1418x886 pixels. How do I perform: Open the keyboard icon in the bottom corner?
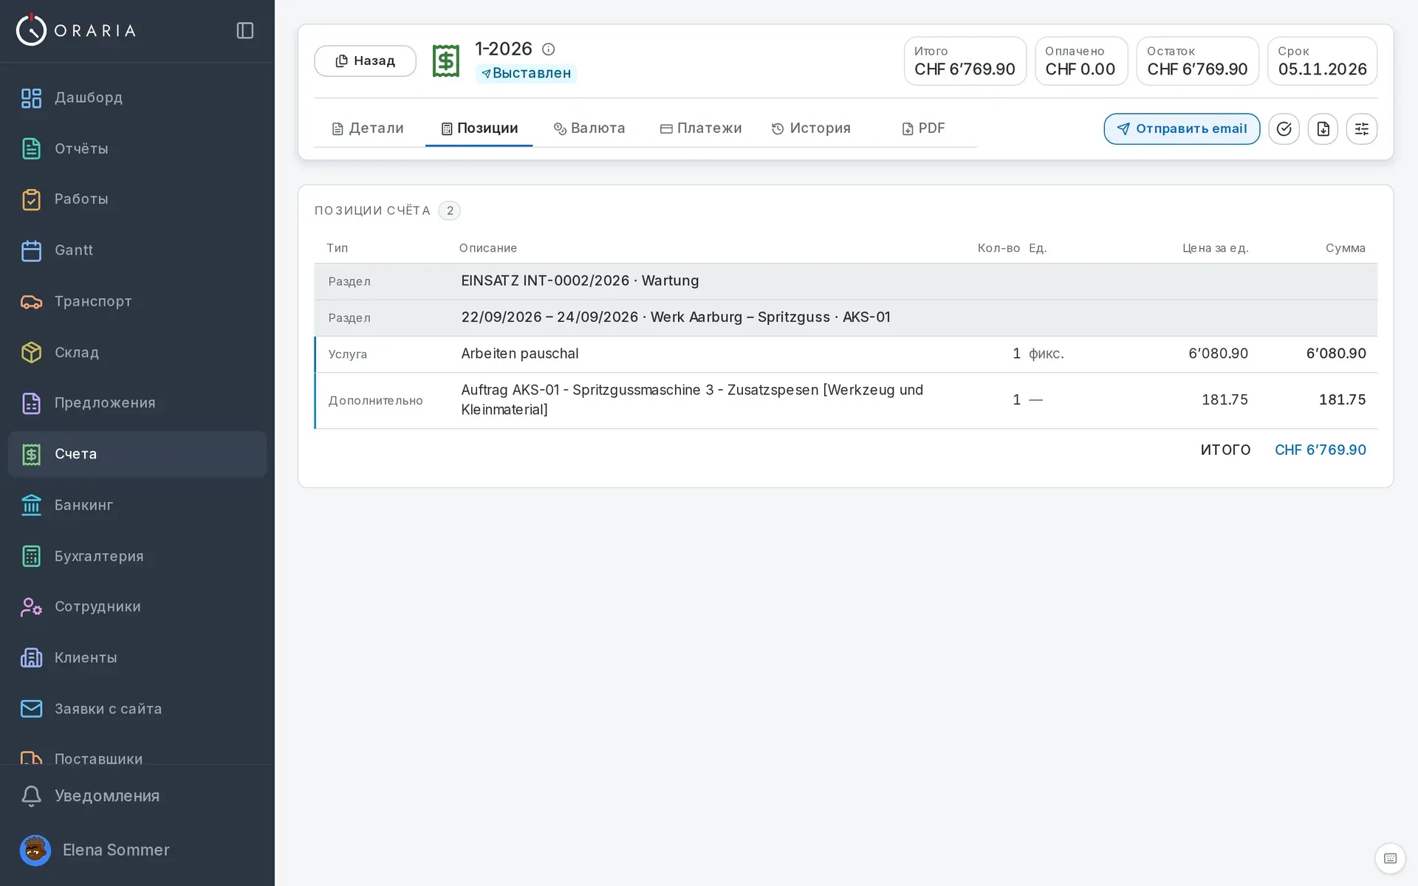(x=1390, y=858)
